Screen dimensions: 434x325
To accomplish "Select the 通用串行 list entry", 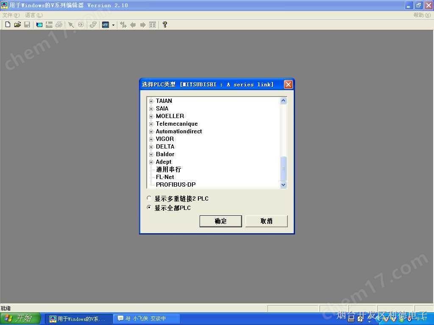I will coord(168,169).
